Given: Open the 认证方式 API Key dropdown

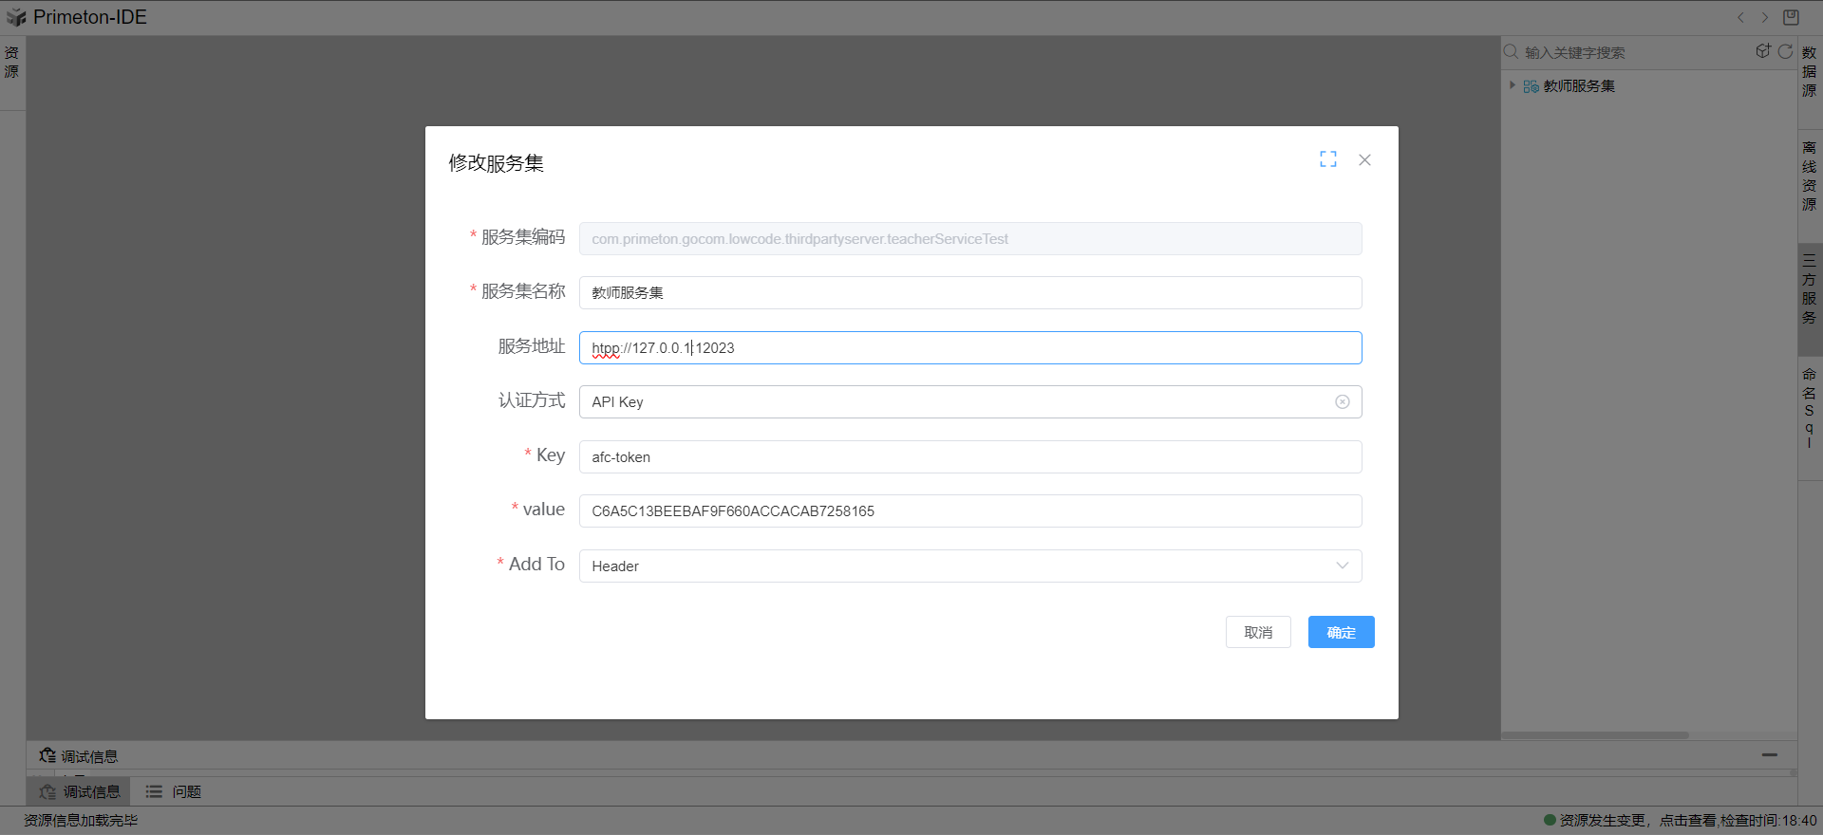Looking at the screenshot, I should coord(949,402).
